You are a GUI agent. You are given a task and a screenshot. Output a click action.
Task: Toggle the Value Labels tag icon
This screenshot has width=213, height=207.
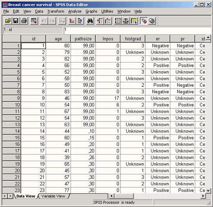coord(144,21)
